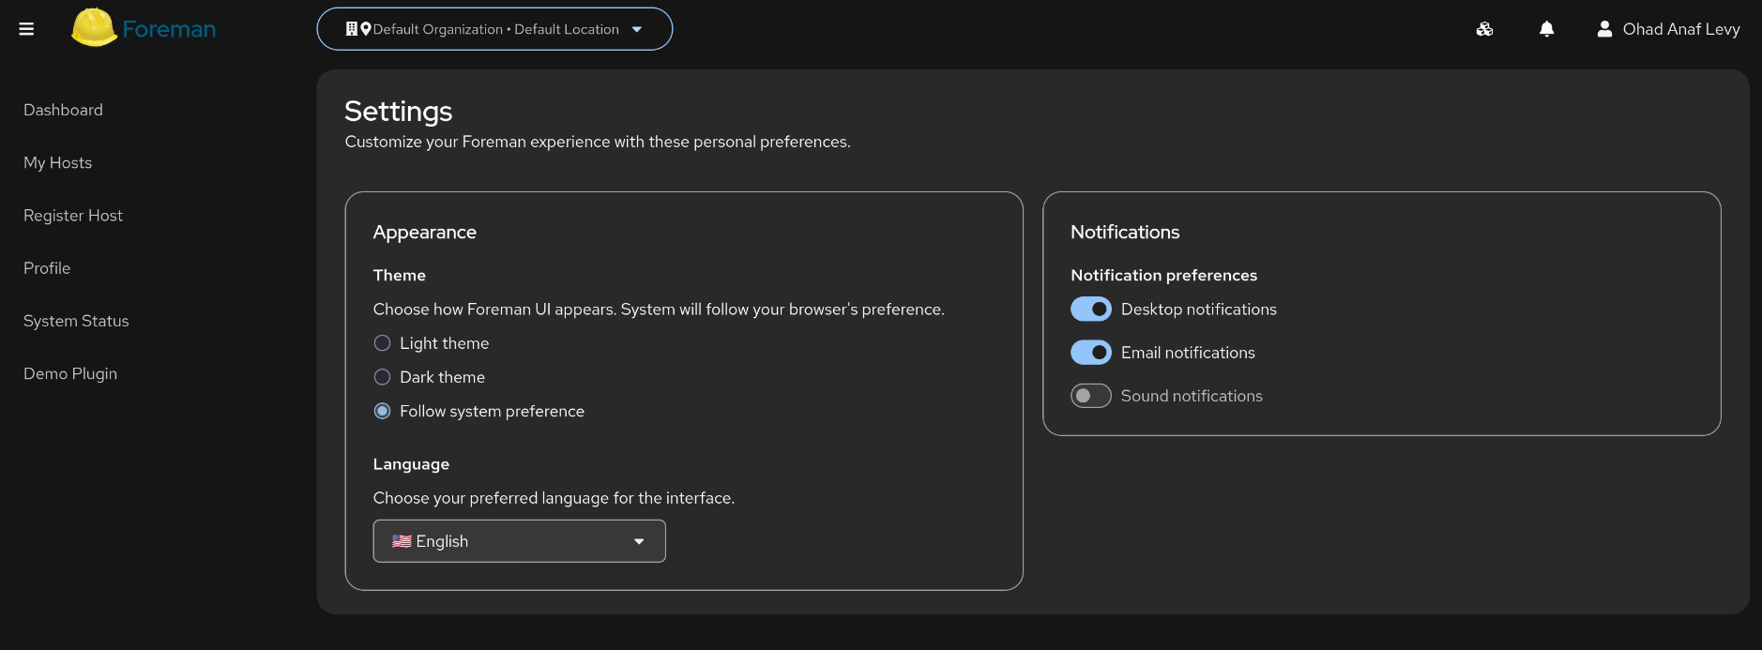The width and height of the screenshot is (1762, 650).
Task: Enable Sound notifications toggle
Action: pos(1090,396)
